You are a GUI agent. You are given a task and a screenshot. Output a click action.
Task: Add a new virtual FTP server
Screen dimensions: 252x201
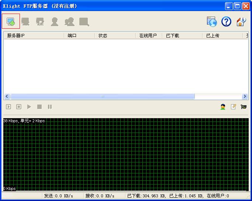(x=11, y=21)
